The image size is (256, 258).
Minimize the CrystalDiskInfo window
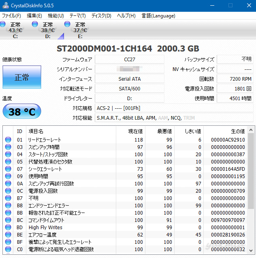pyautogui.click(x=212, y=5)
